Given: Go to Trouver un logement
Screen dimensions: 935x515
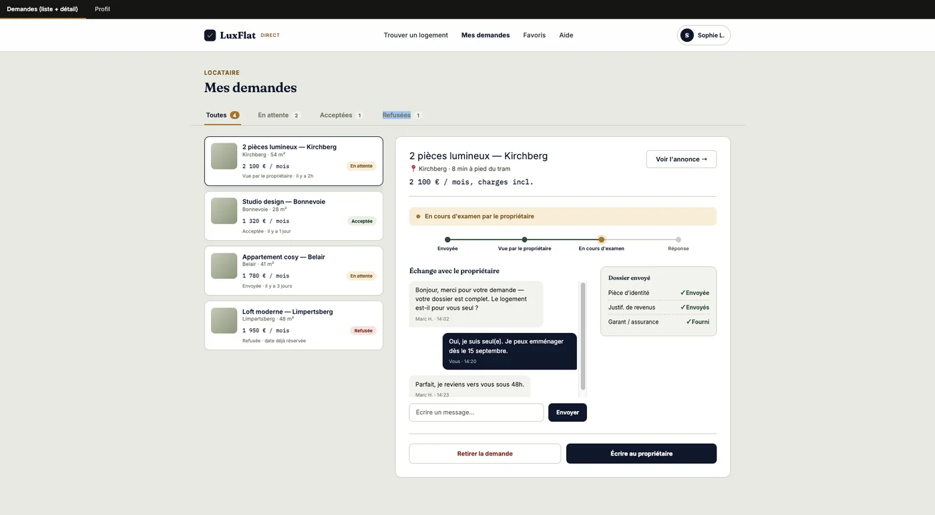Looking at the screenshot, I should (415, 35).
